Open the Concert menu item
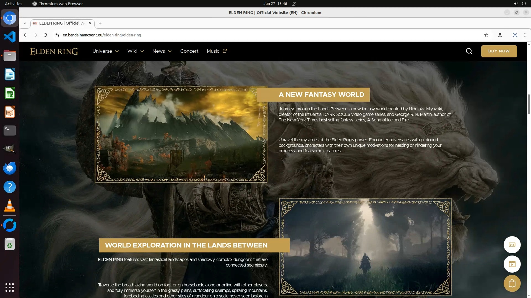 click(189, 51)
